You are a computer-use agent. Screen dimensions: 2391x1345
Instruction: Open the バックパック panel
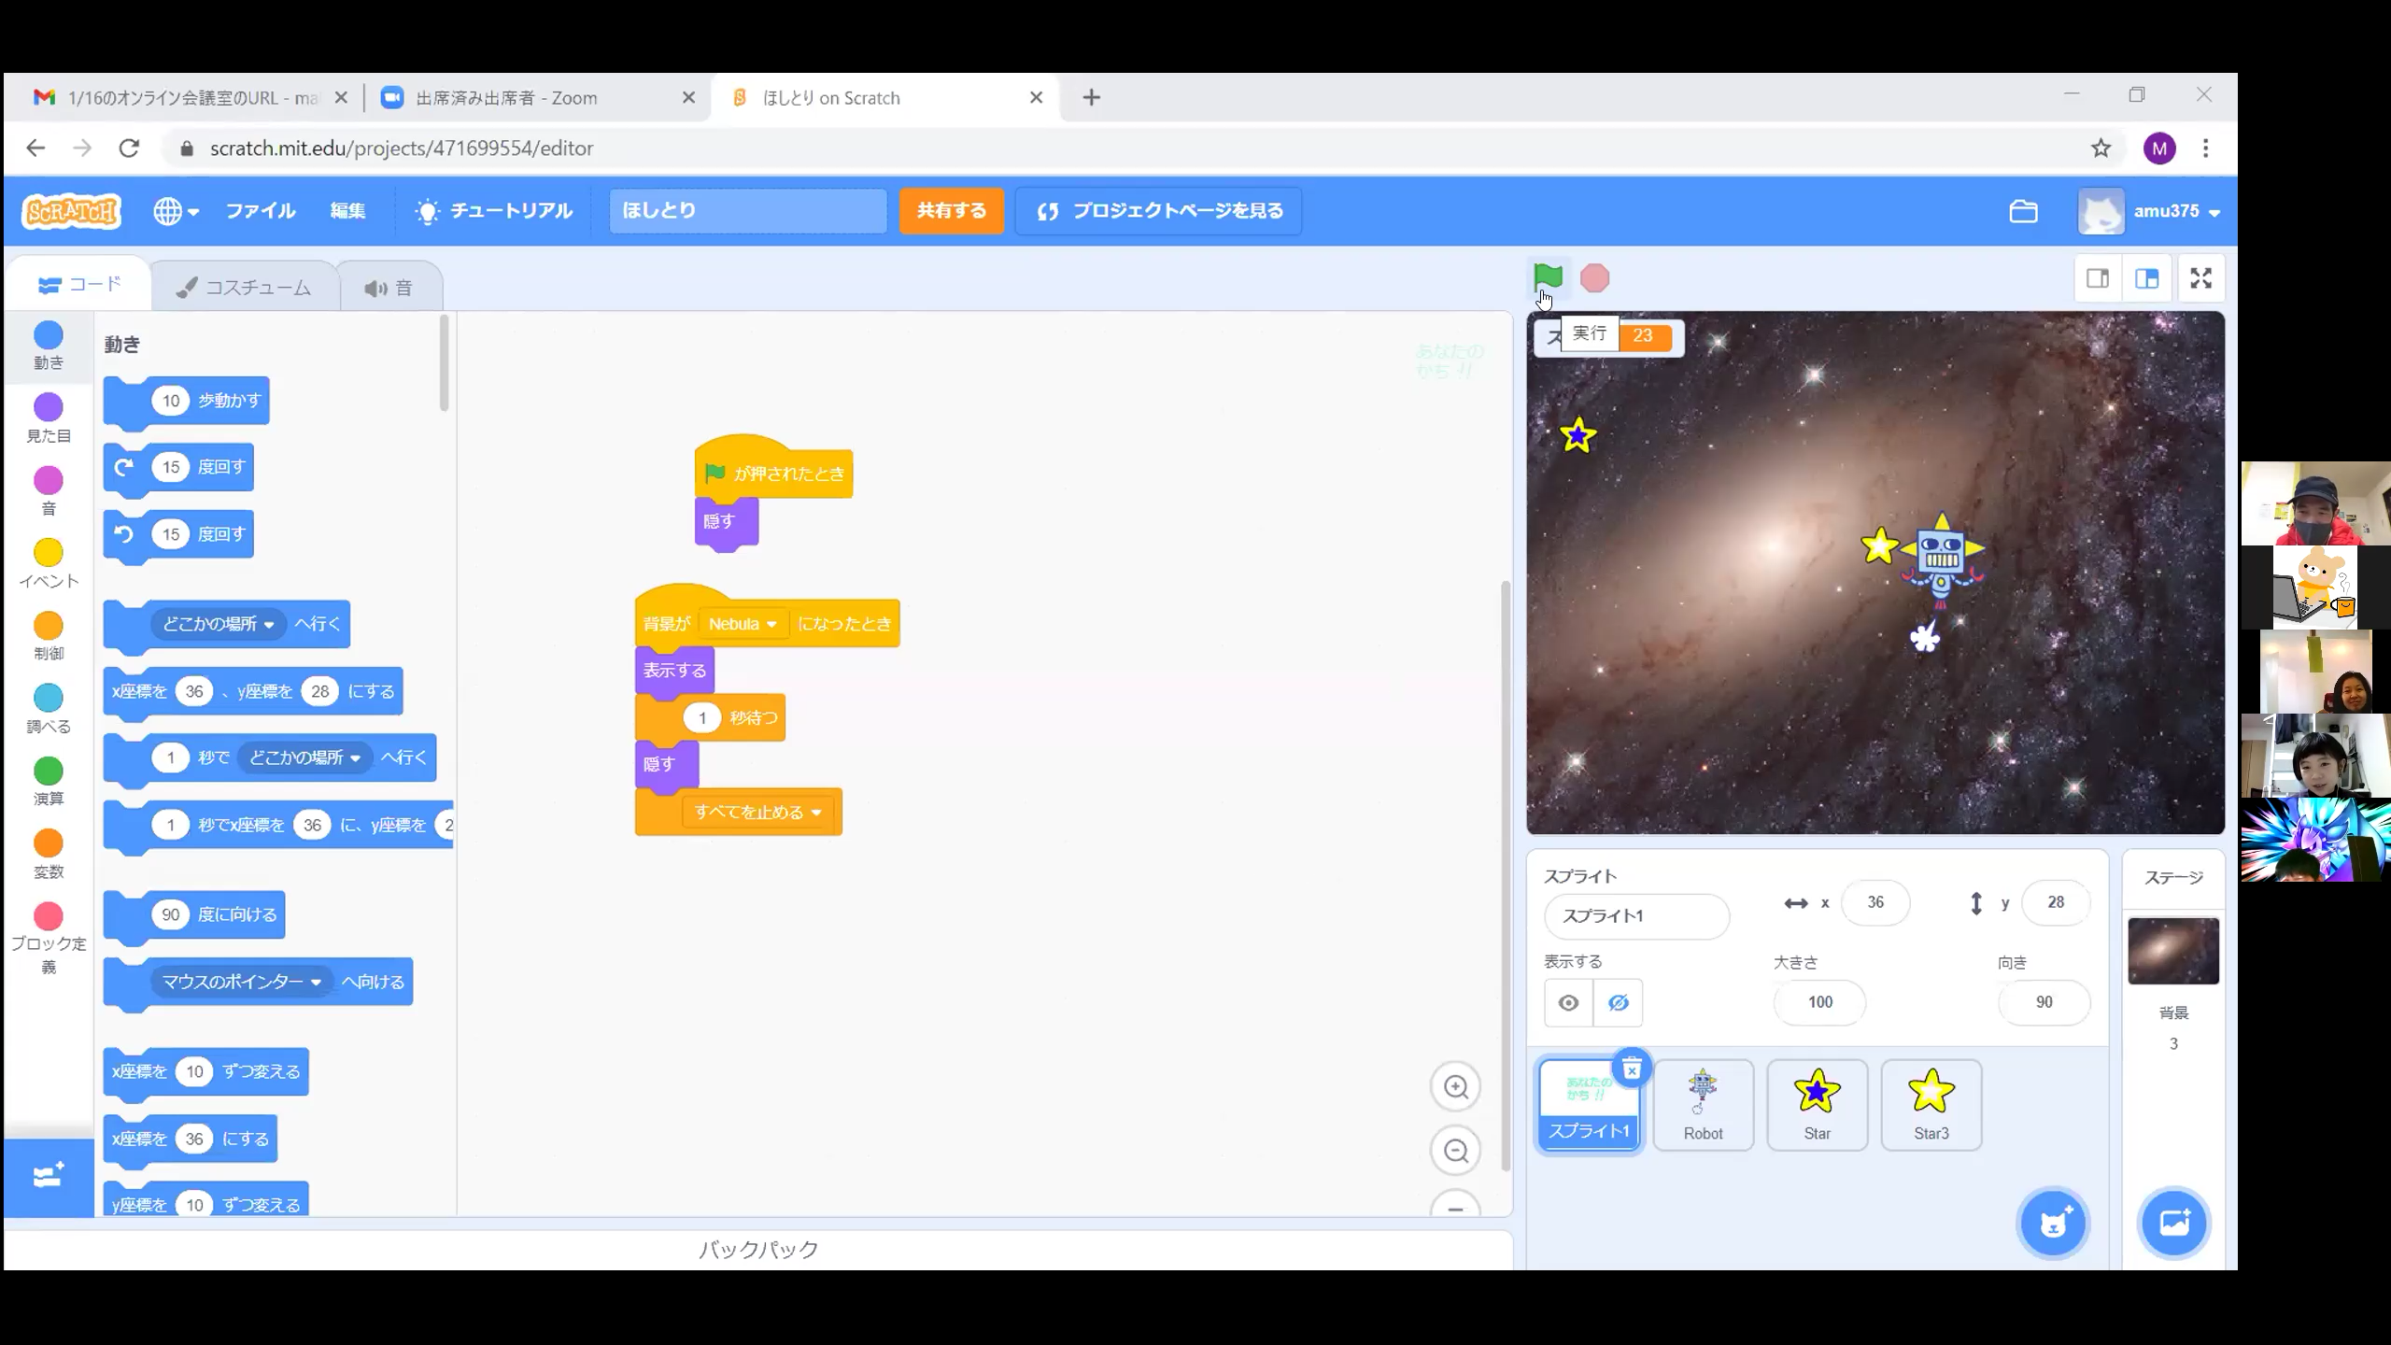pyautogui.click(x=758, y=1250)
